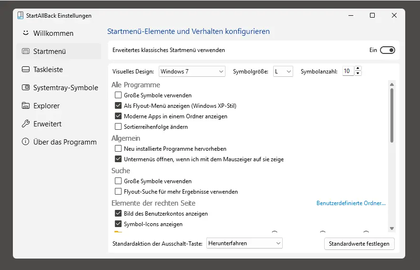Increase Symbolanzahl with the up arrow
Image resolution: width=420 pixels, height=270 pixels.
(358, 69)
